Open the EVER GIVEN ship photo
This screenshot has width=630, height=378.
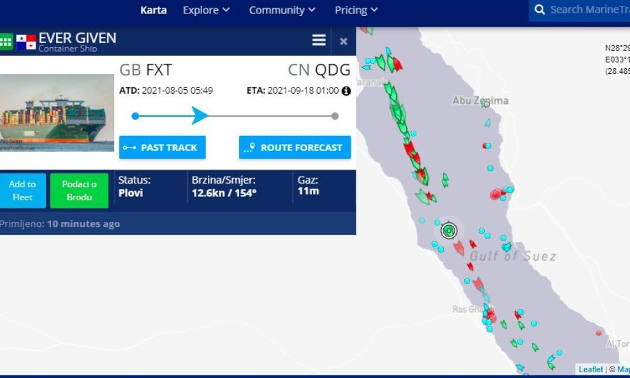(x=57, y=112)
